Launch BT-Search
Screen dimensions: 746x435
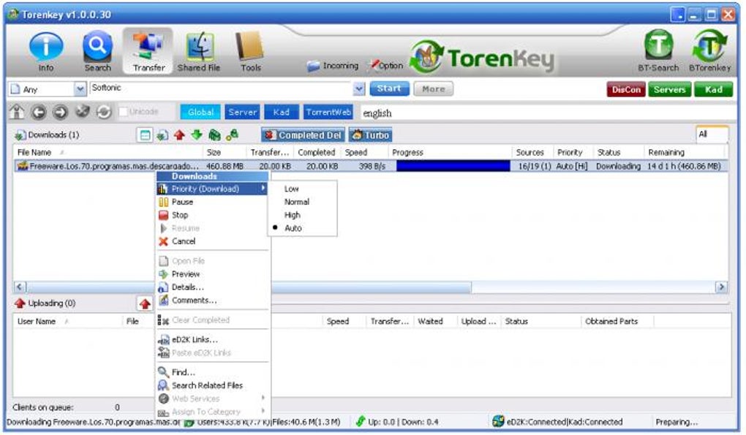point(658,51)
